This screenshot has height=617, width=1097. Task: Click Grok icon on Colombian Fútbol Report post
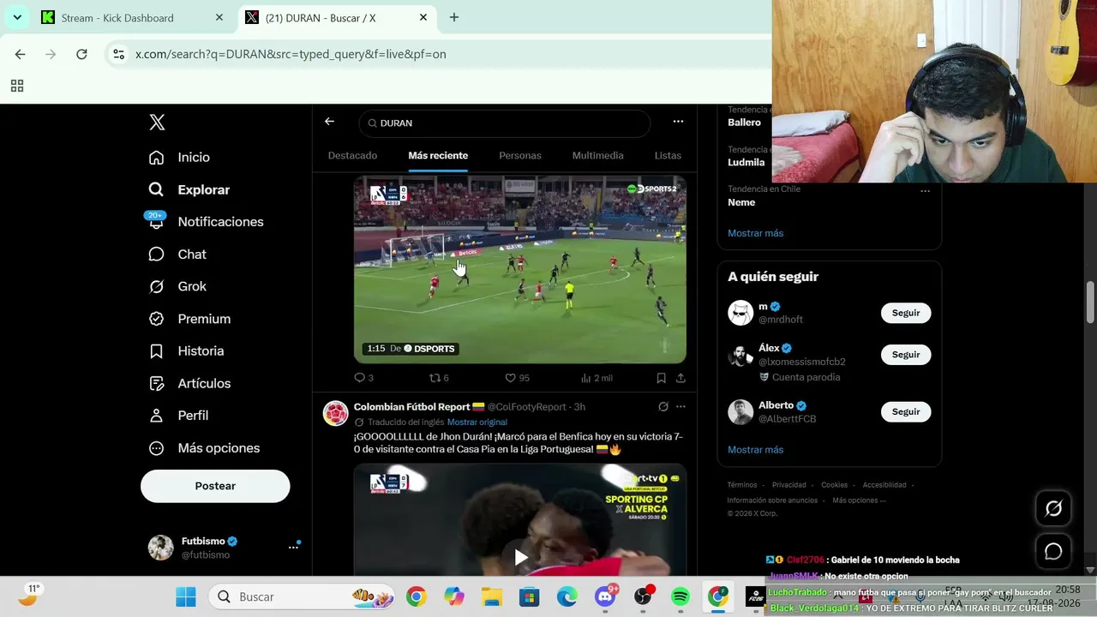point(662,407)
